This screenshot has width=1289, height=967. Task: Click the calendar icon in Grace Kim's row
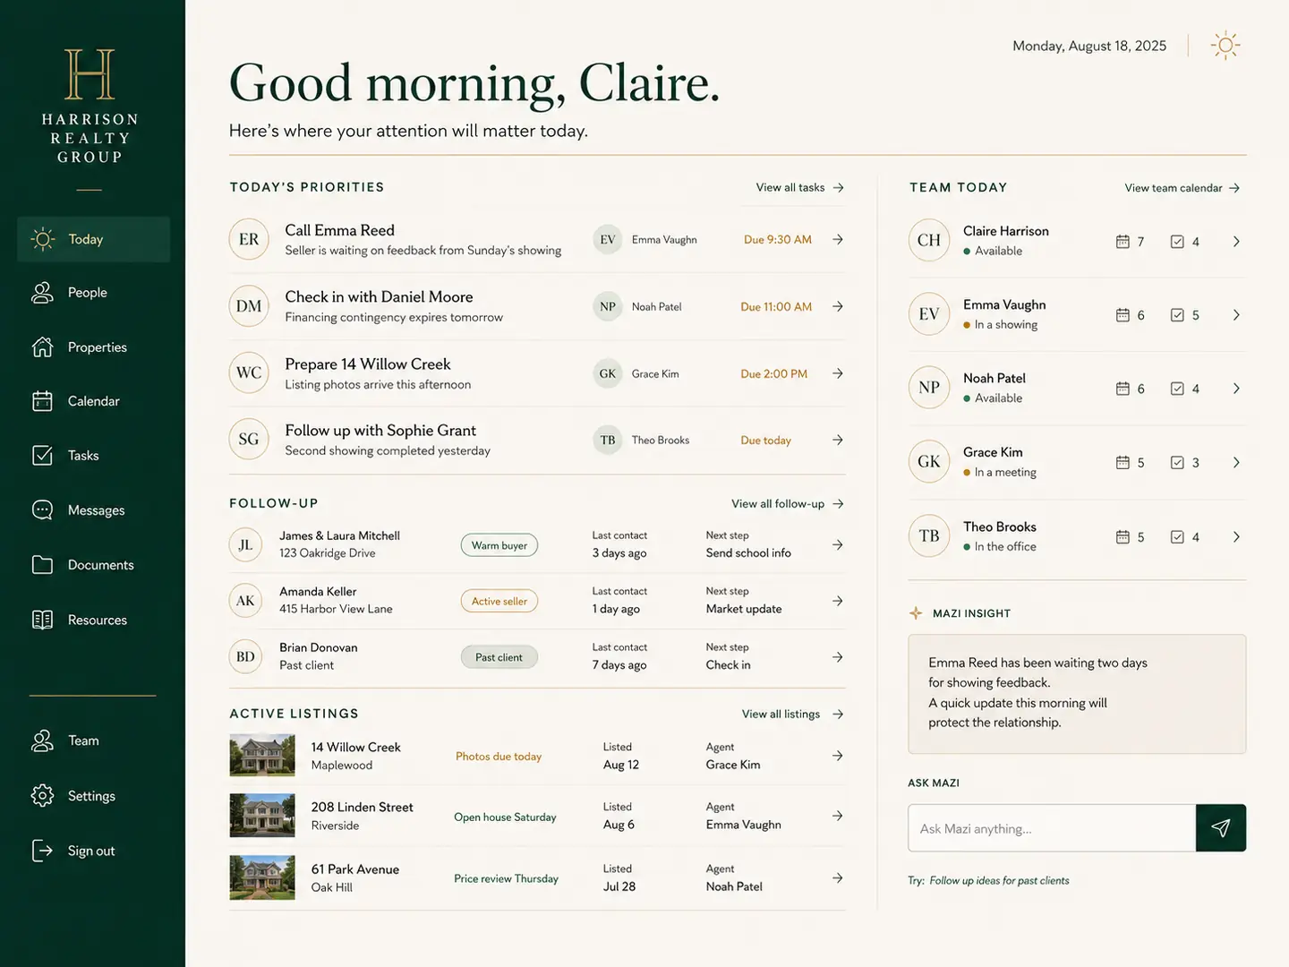(x=1123, y=463)
